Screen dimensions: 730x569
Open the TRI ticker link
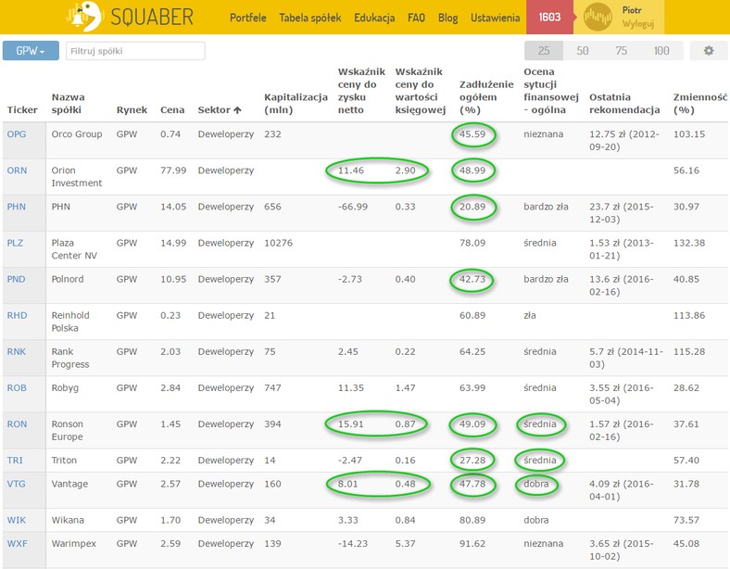click(x=15, y=461)
